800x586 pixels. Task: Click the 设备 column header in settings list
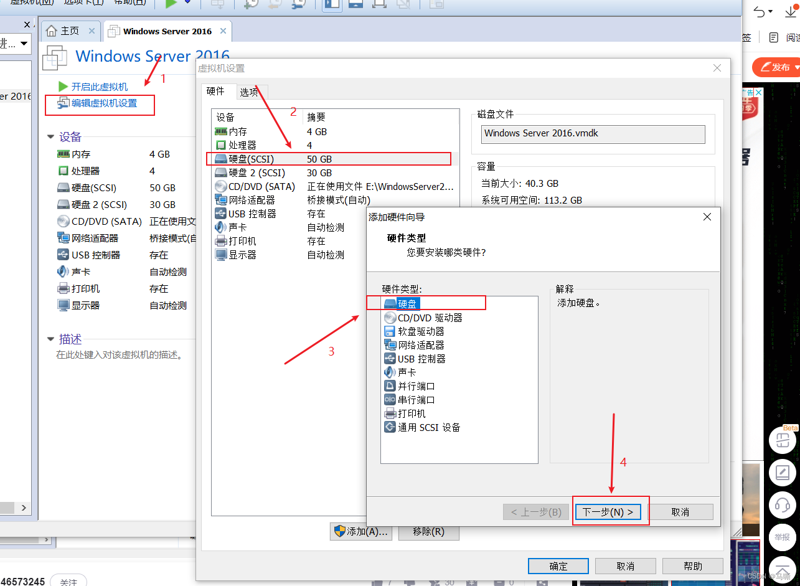pos(257,117)
